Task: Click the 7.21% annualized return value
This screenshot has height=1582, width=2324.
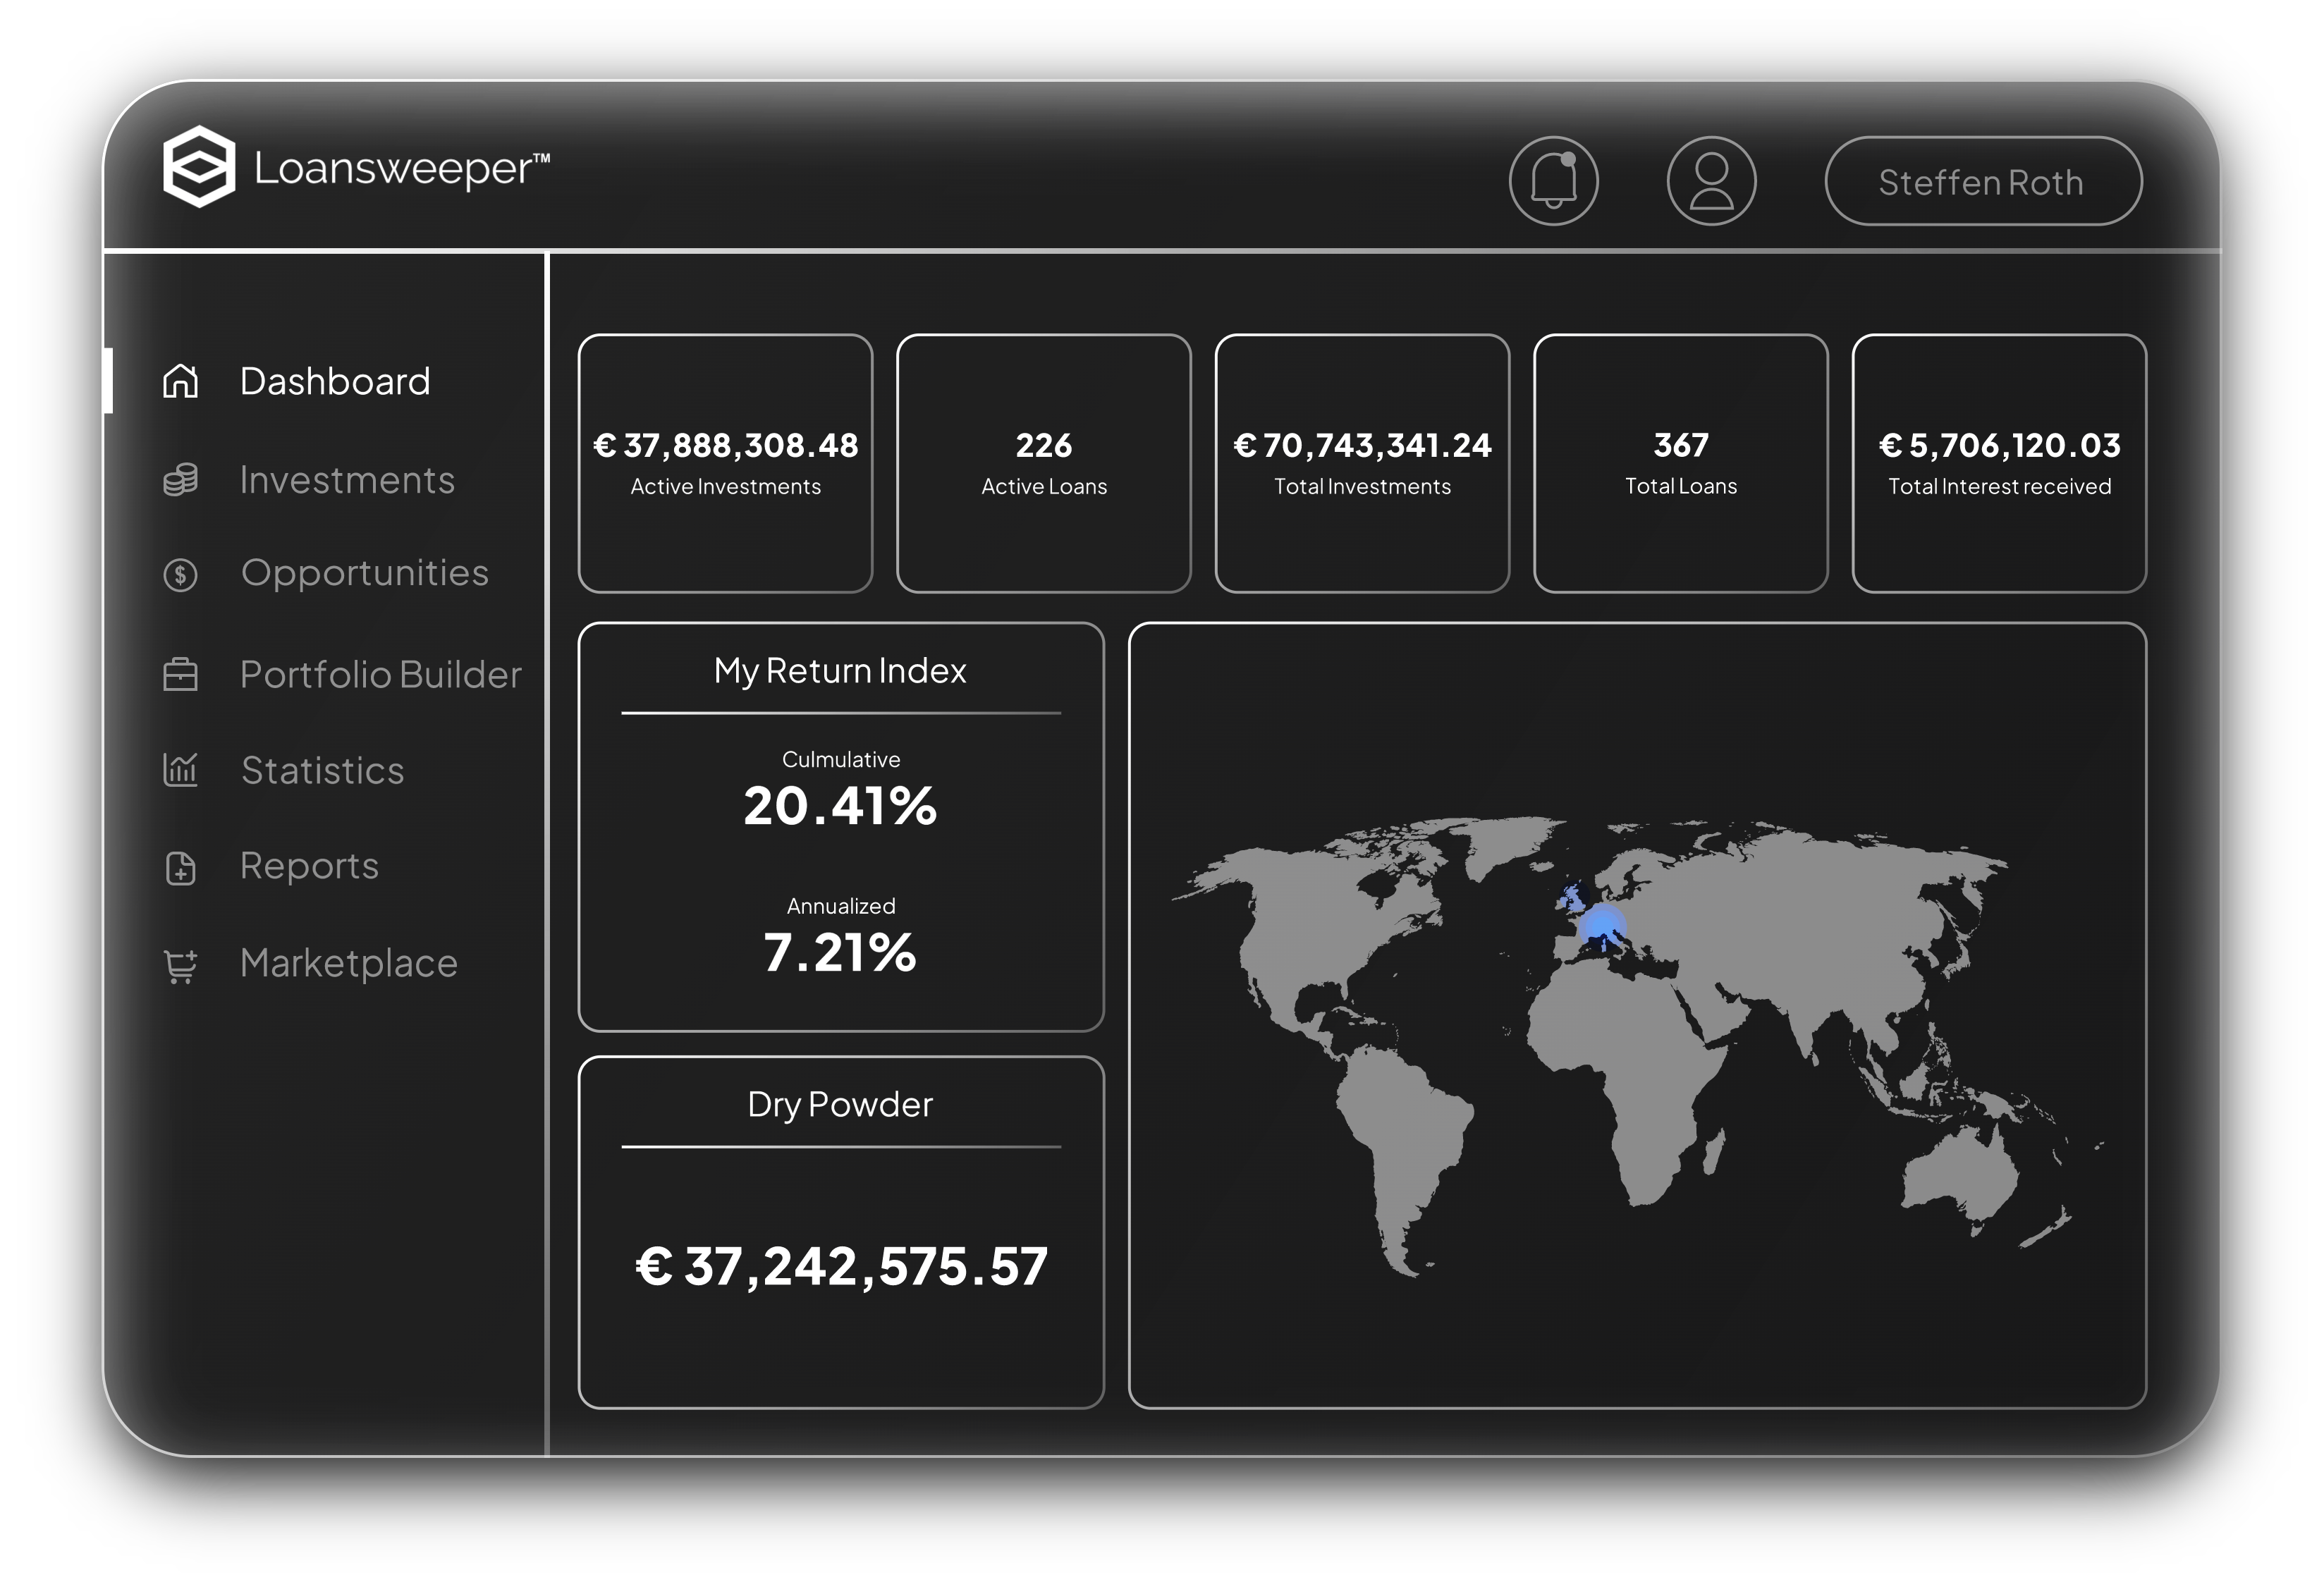Action: (840, 952)
